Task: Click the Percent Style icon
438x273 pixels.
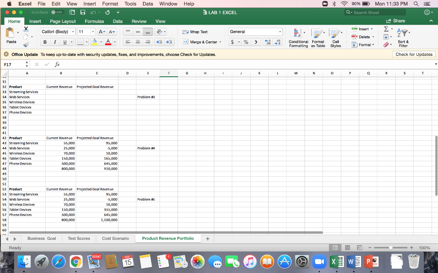Action: (x=246, y=42)
